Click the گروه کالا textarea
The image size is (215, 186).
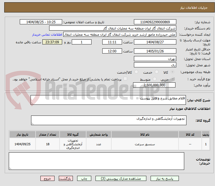[109, 120]
